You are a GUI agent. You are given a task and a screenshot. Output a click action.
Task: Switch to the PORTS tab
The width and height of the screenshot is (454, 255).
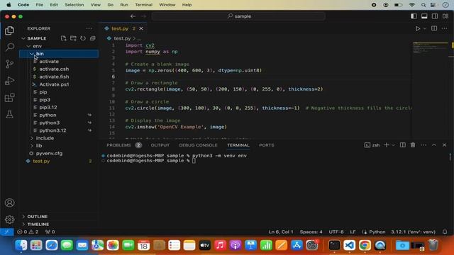click(267, 145)
